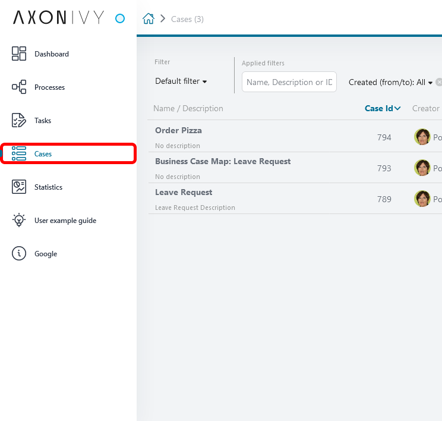Screen dimensions: 442x421
Task: Go to home via breadcrumb house icon
Action: click(149, 18)
